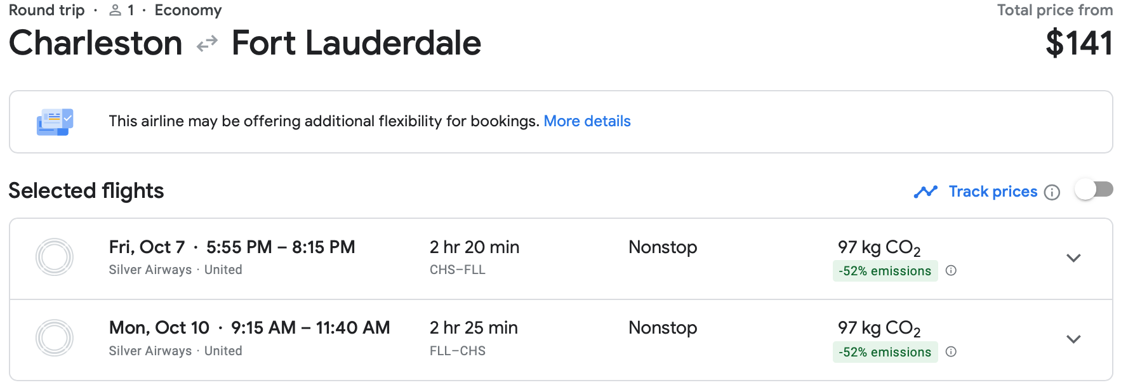The image size is (1121, 392).
Task: Open the Track prices info icon
Action: [x=1052, y=192]
